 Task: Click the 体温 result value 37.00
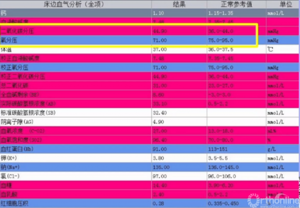(160, 49)
